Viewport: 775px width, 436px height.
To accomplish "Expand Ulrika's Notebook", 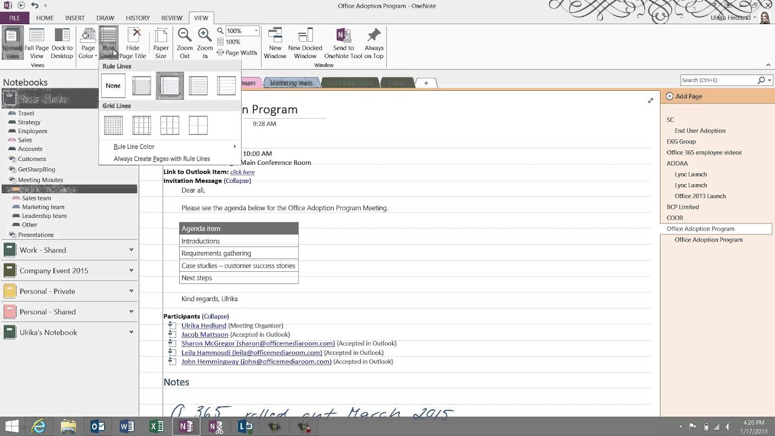I will 131,332.
